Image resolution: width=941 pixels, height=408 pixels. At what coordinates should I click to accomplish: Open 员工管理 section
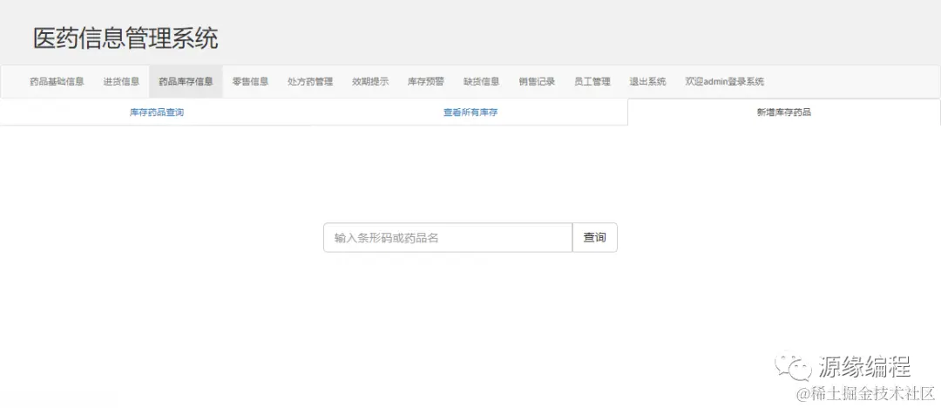pyautogui.click(x=592, y=82)
